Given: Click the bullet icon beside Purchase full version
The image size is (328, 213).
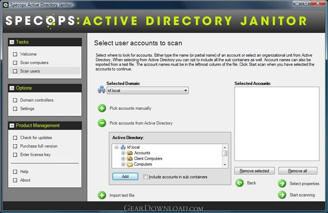Looking at the screenshot, I should click(x=15, y=146).
